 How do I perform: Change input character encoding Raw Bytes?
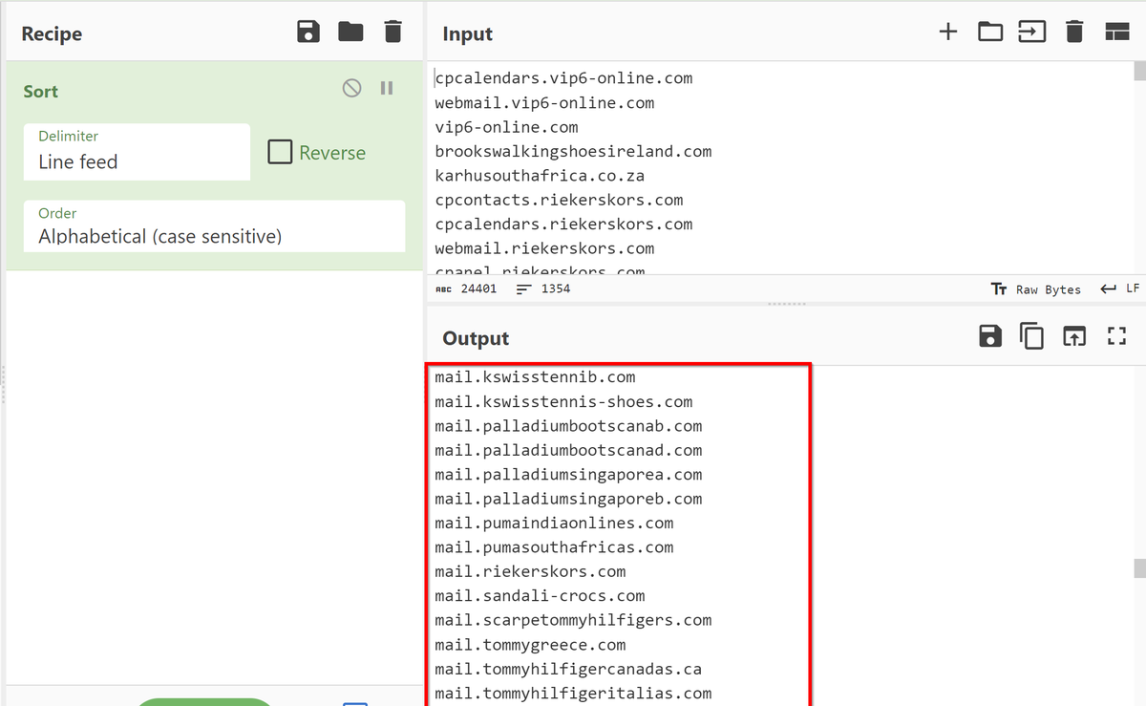(x=1036, y=289)
